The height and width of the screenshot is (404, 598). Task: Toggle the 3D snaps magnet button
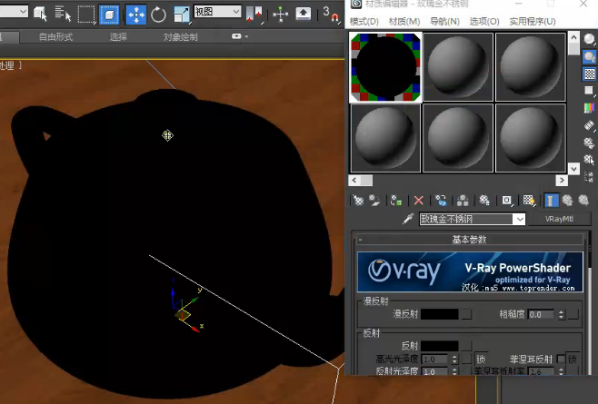pyautogui.click(x=330, y=15)
